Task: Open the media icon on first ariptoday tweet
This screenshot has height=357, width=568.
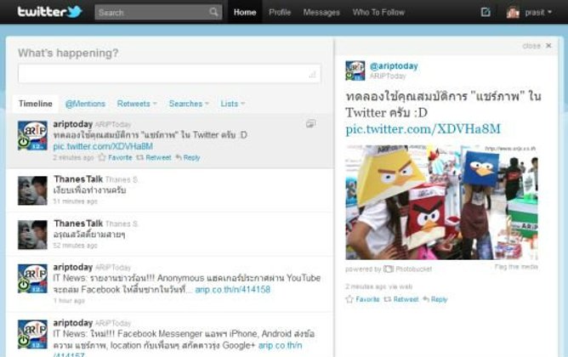Action: [311, 124]
